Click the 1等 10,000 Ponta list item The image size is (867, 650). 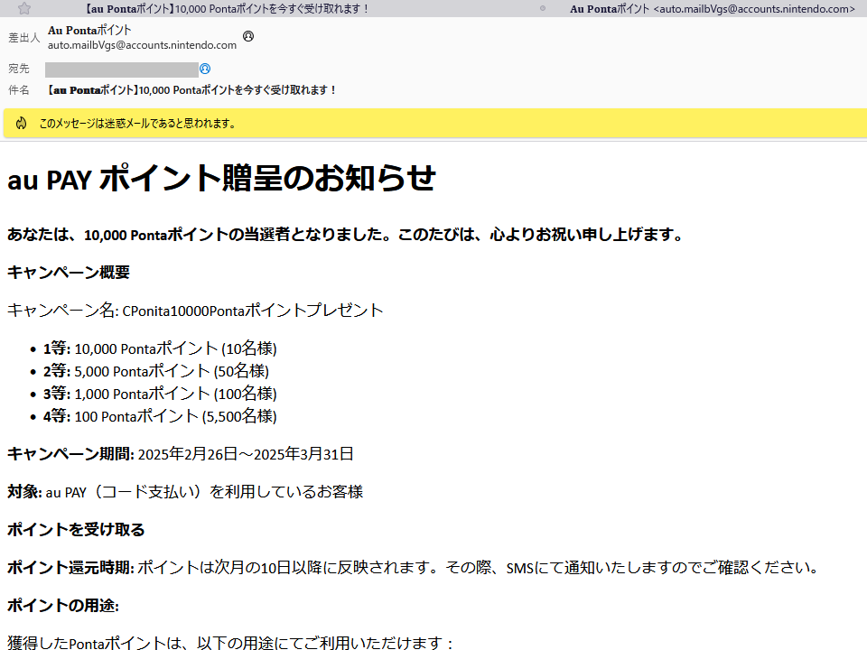click(x=159, y=348)
